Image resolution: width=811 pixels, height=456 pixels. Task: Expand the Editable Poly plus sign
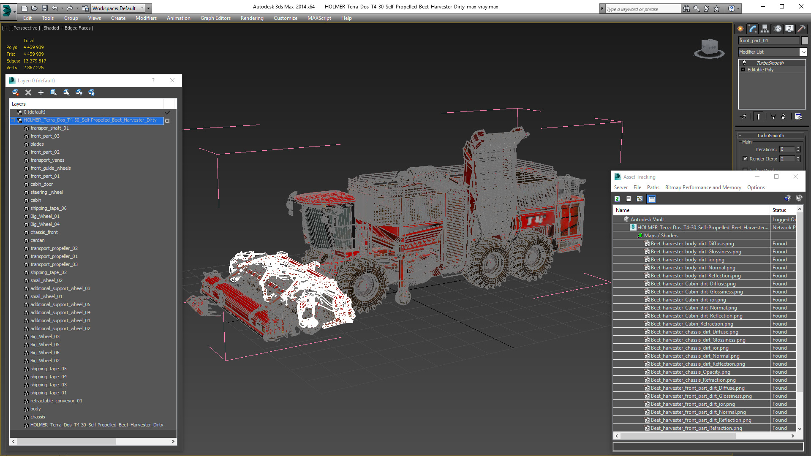tap(743, 70)
